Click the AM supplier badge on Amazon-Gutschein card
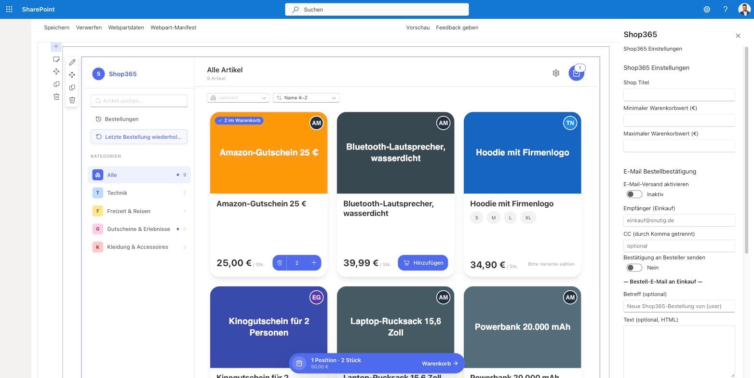Image resolution: width=754 pixels, height=378 pixels. tap(316, 123)
